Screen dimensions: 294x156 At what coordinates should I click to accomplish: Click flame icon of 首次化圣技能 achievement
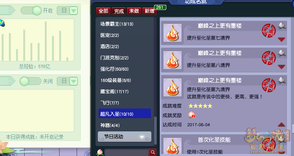[172, 146]
